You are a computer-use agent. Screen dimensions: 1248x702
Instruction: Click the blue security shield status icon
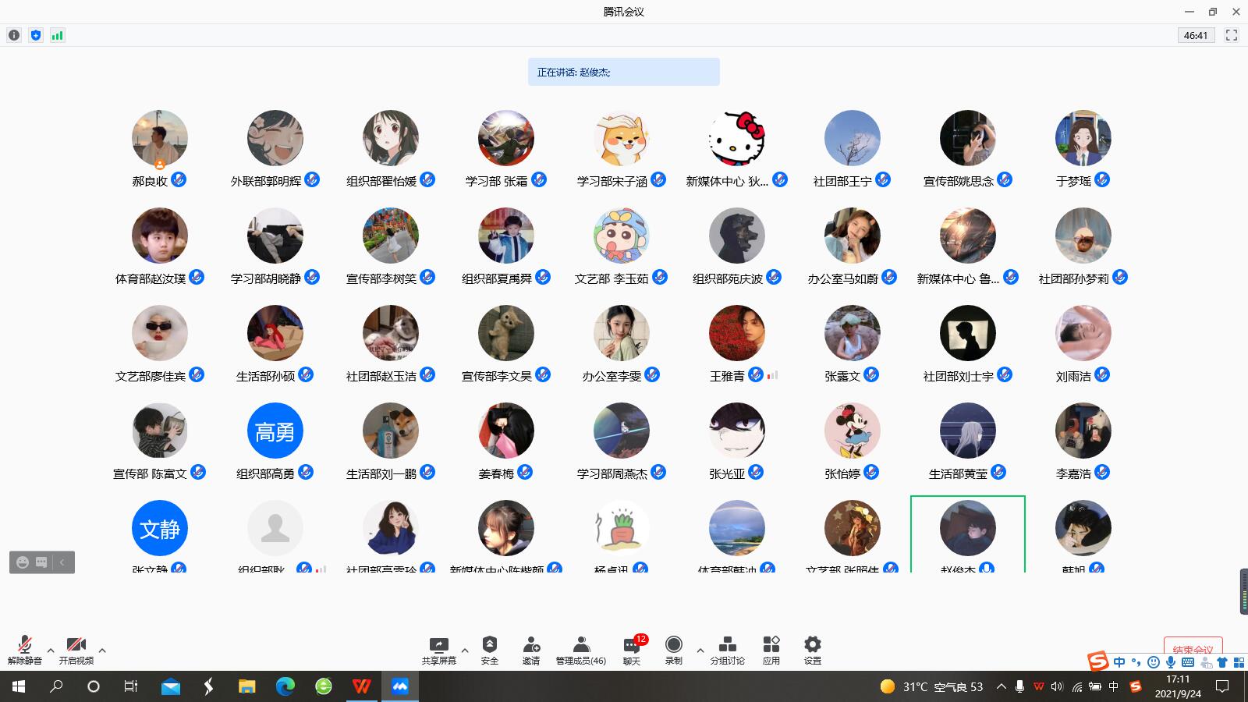(x=36, y=35)
